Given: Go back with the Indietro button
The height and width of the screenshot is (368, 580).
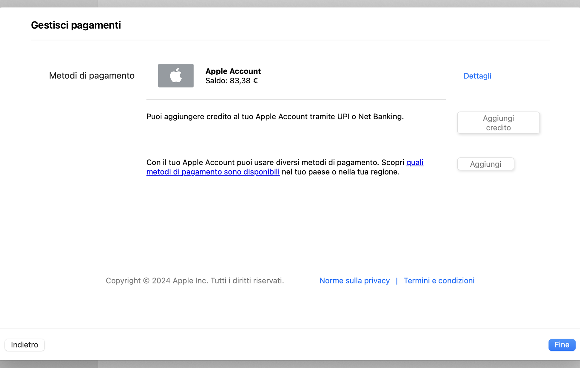Looking at the screenshot, I should tap(24, 345).
